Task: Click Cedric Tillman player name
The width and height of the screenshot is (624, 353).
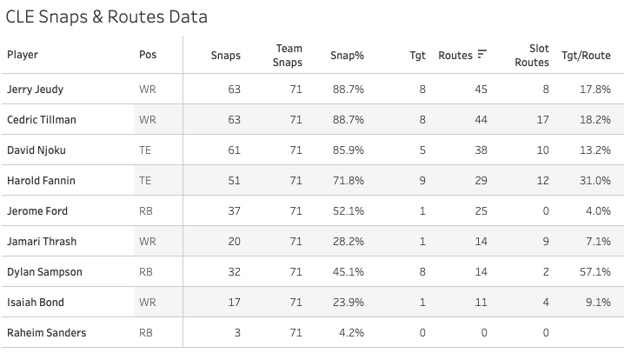Action: point(42,120)
